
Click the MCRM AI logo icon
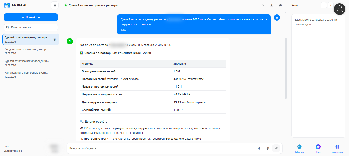tap(7, 5)
